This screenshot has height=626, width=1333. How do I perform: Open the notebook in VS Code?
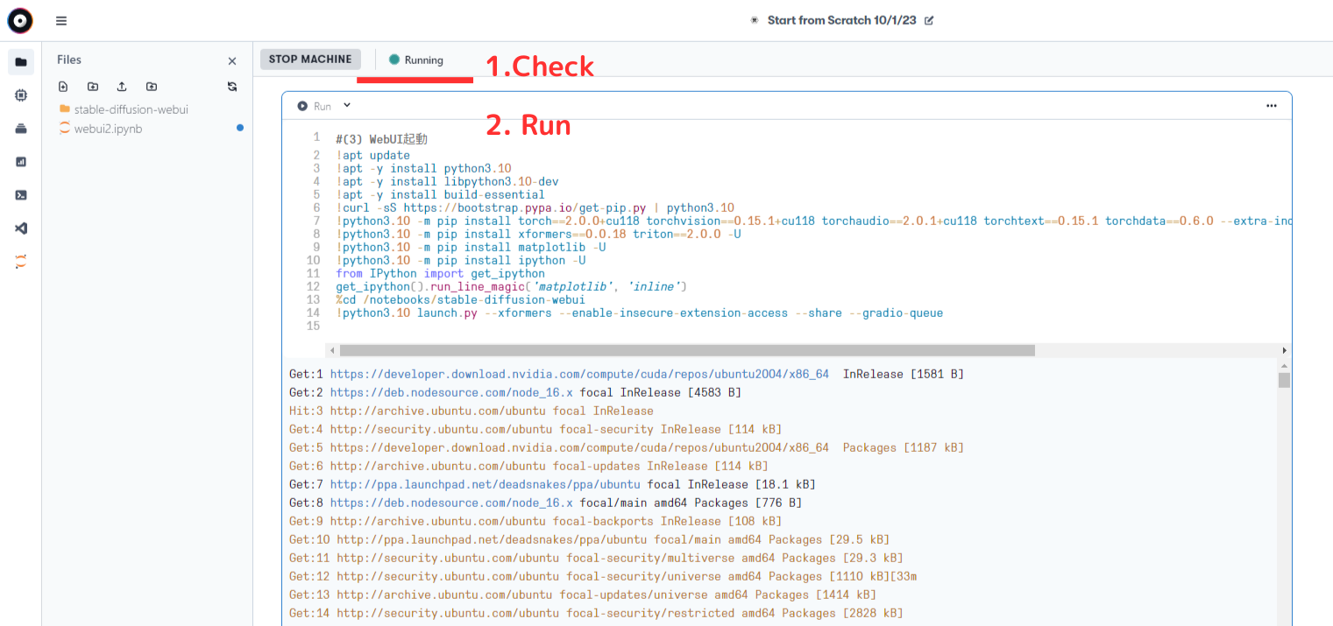(20, 228)
